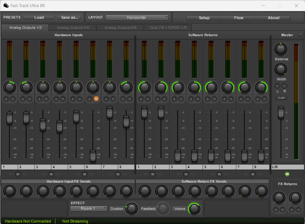The height and width of the screenshot is (224, 305).
Task: Mute the master right channel
Action: coord(284,85)
